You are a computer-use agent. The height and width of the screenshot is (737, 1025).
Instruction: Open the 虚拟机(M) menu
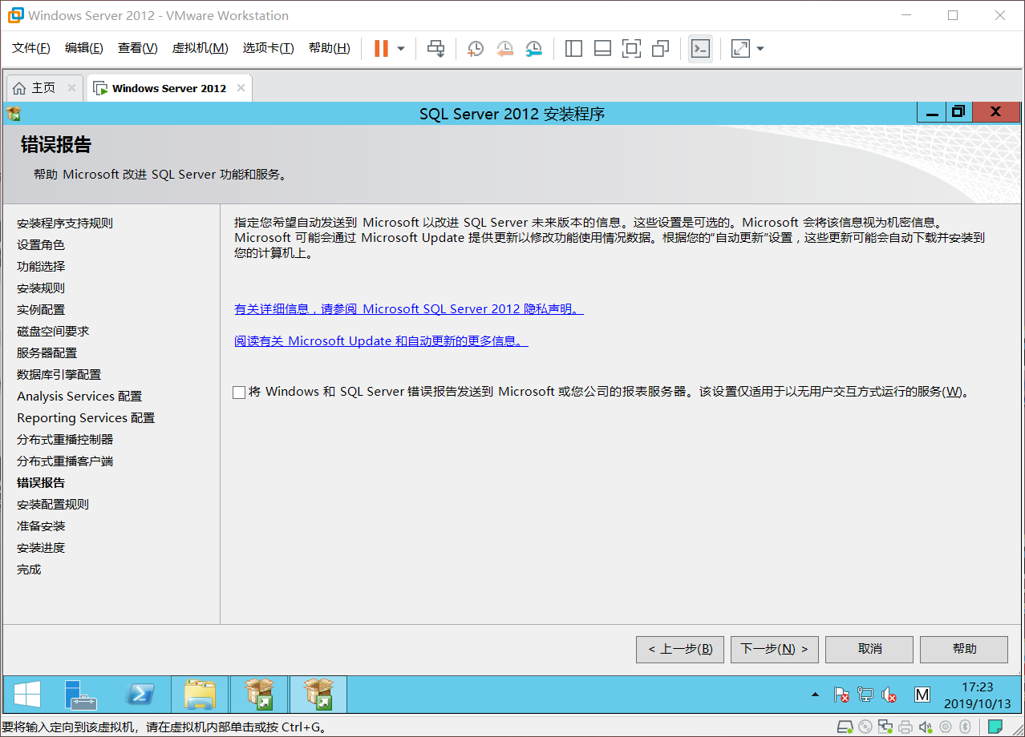point(200,47)
